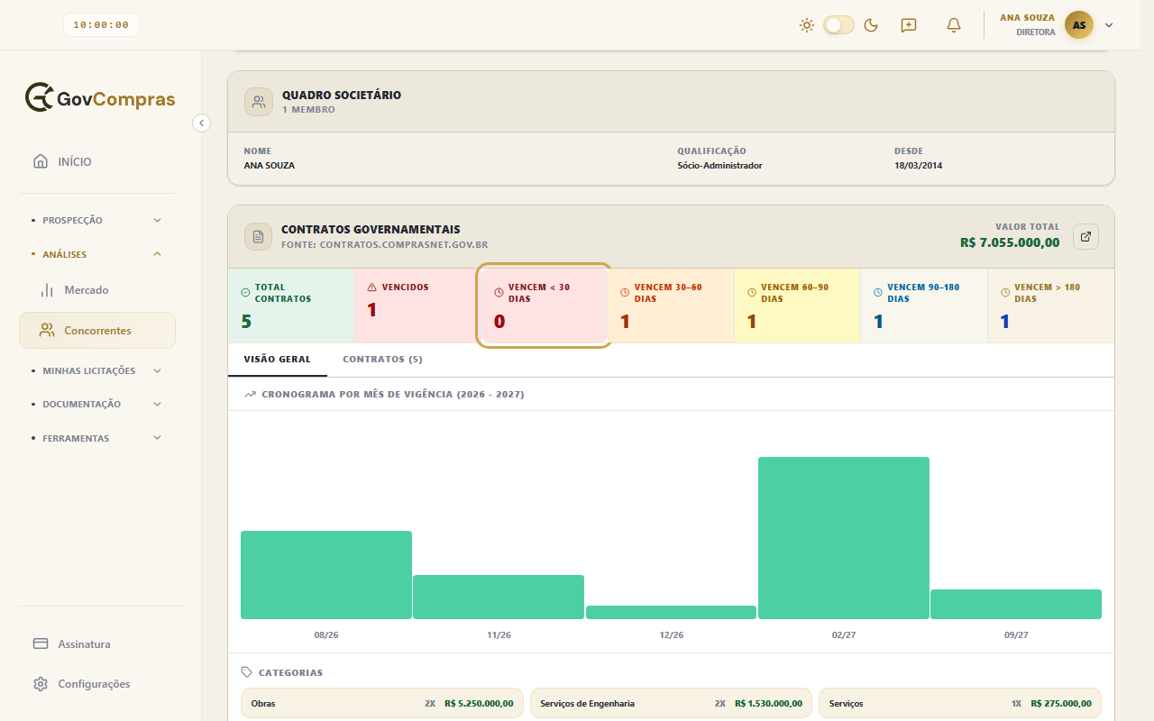Click the 02/27 bar in the chart
The width and height of the screenshot is (1154, 721).
pos(844,538)
